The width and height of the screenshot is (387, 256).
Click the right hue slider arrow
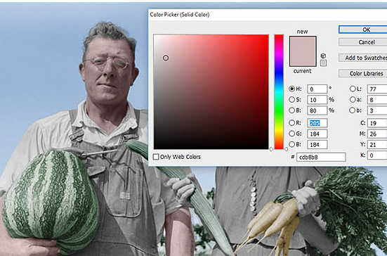tap(286, 149)
